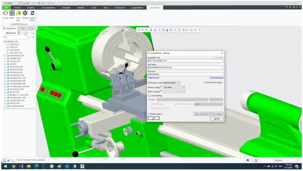
Task: Toggle the Cloud settings checkbox
Action: coord(149,96)
